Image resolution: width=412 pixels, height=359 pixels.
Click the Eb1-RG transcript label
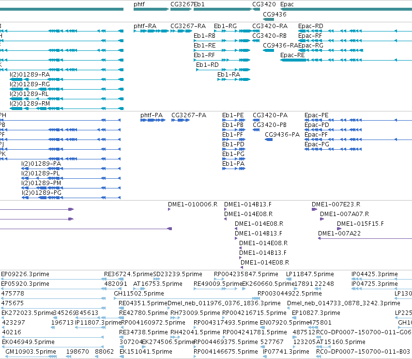pyautogui.click(x=225, y=26)
